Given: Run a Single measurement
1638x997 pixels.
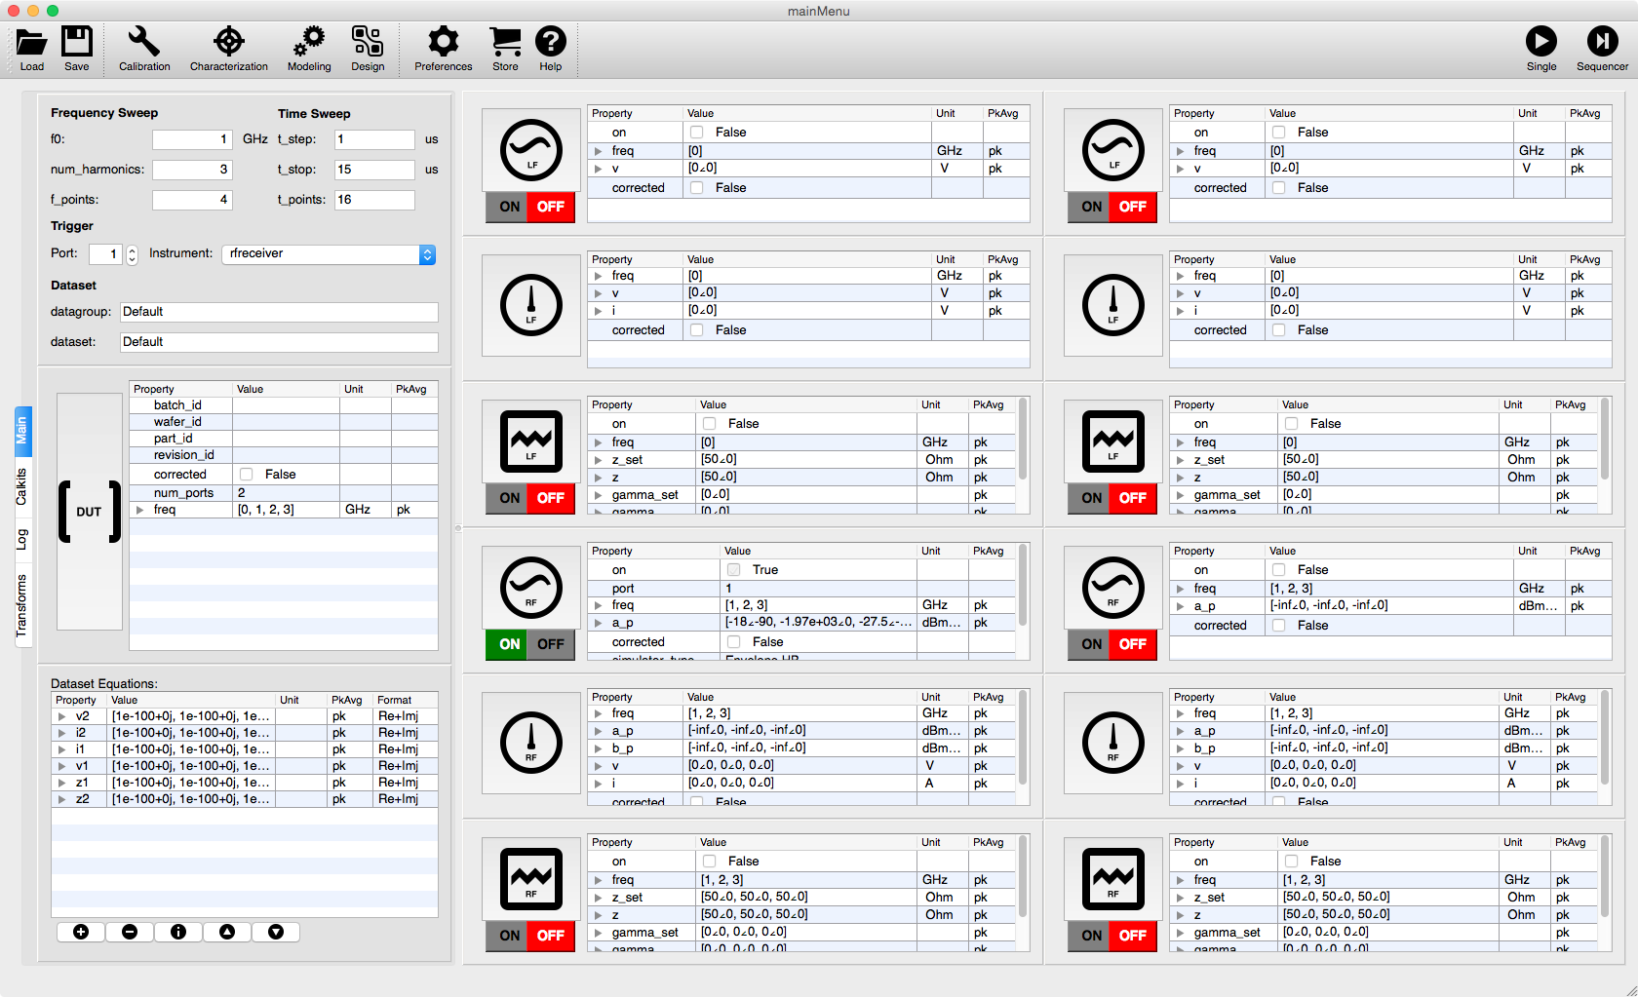Looking at the screenshot, I should tap(1541, 42).
